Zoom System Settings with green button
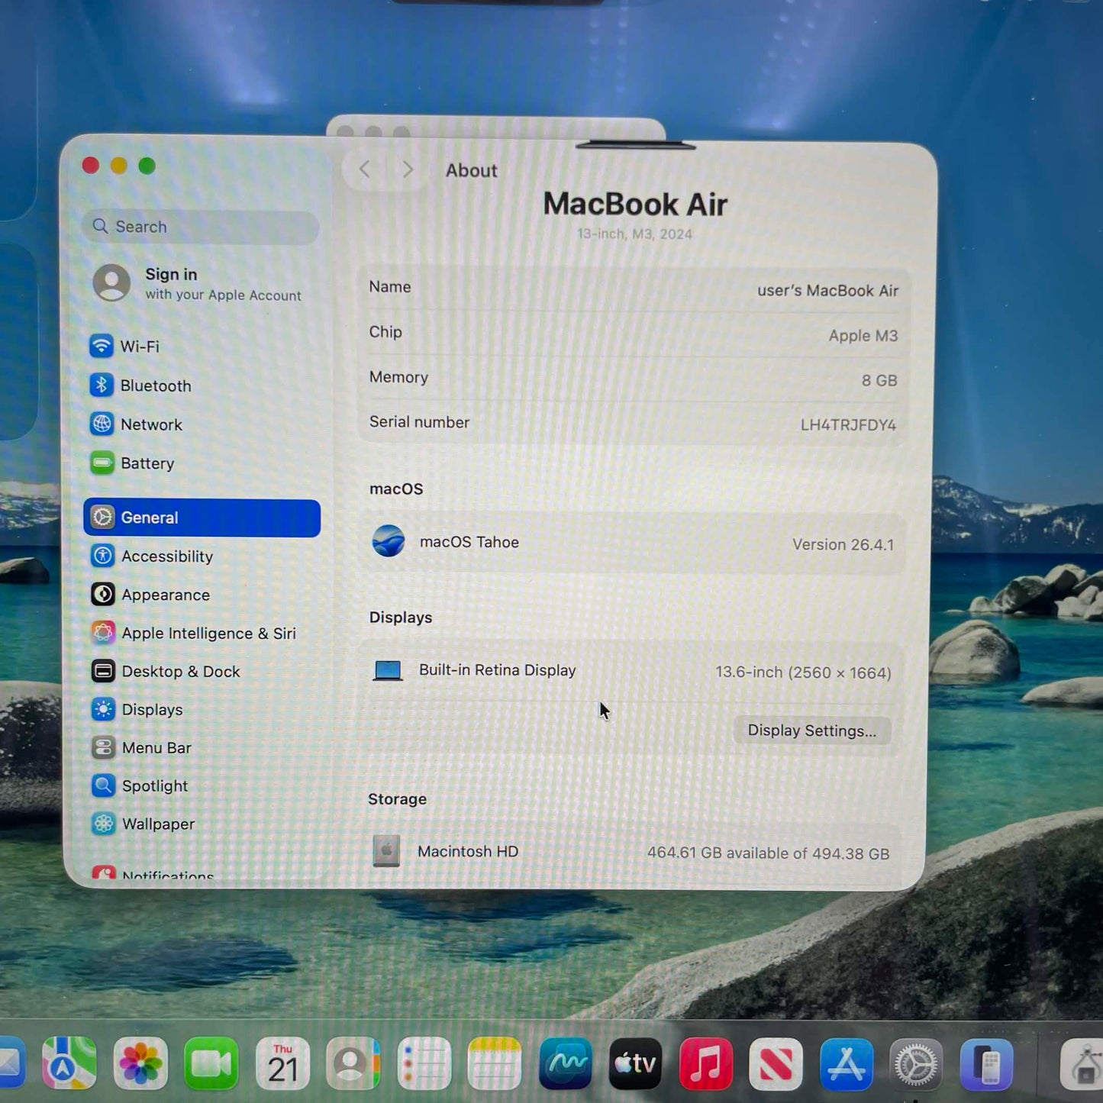 pyautogui.click(x=147, y=166)
